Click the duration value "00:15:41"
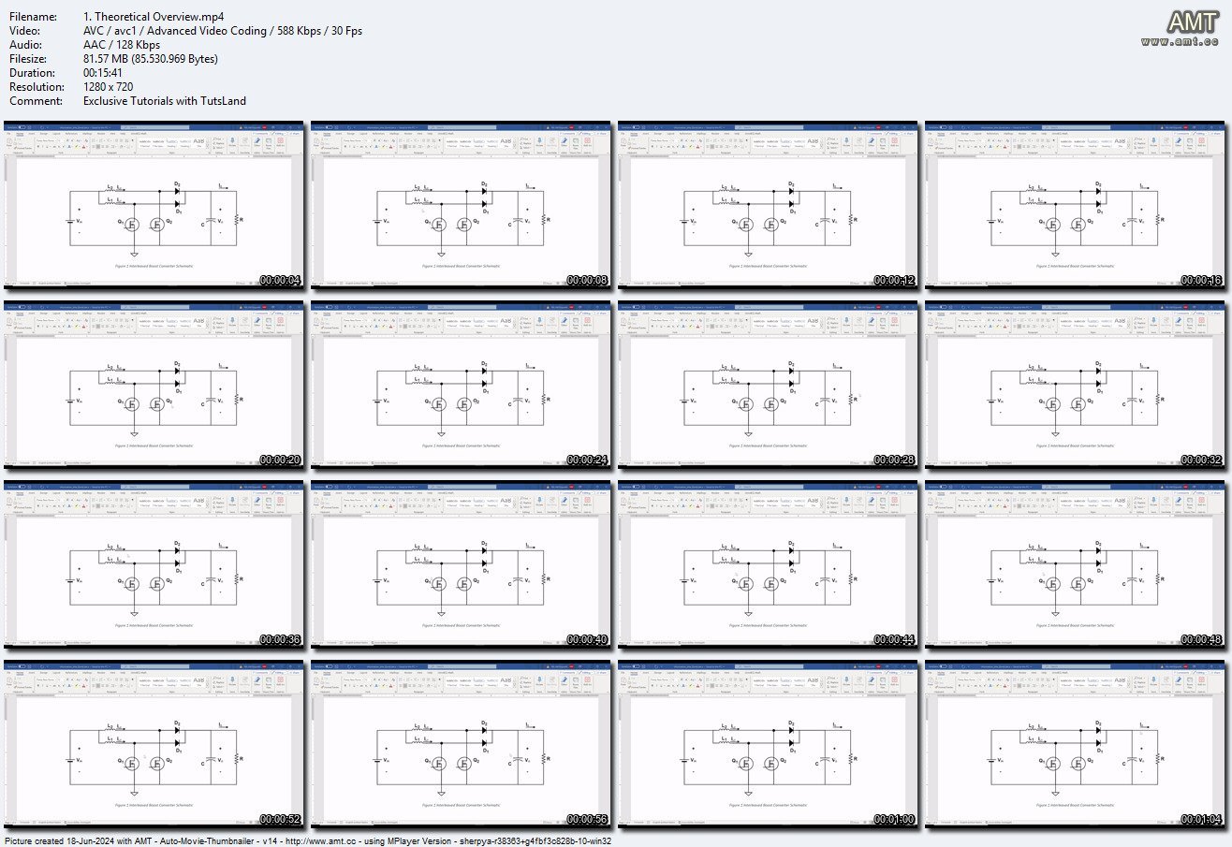 point(105,72)
